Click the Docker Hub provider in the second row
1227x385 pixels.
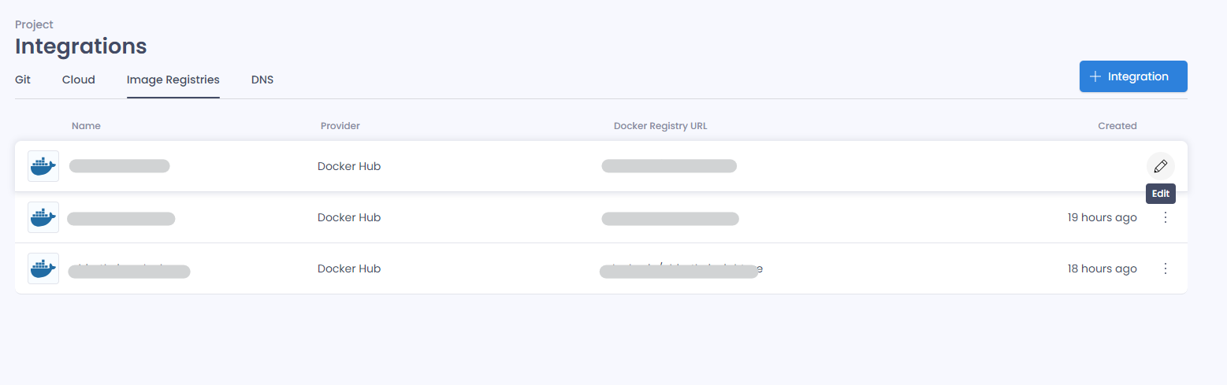click(349, 217)
